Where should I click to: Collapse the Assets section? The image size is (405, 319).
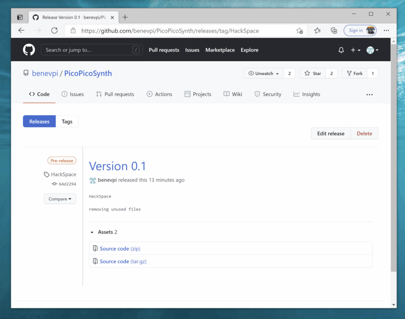pyautogui.click(x=92, y=232)
